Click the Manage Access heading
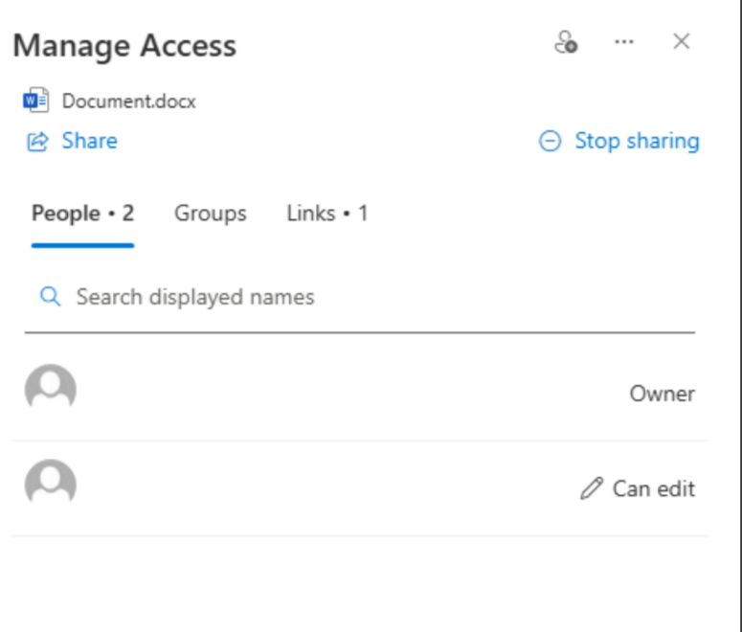742x632 pixels. [x=124, y=45]
